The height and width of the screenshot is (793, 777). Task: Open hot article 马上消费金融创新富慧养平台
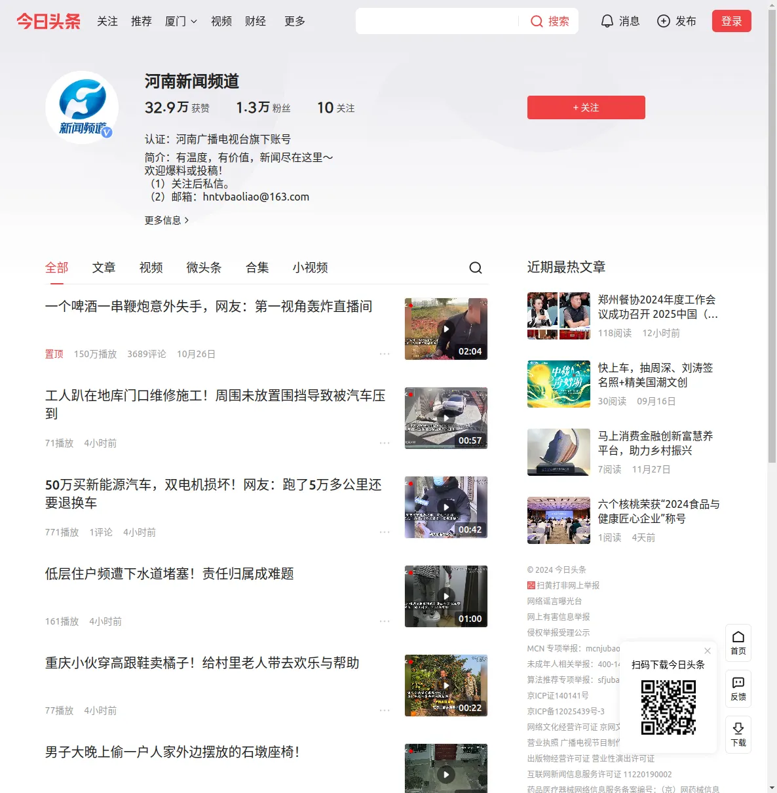[656, 443]
